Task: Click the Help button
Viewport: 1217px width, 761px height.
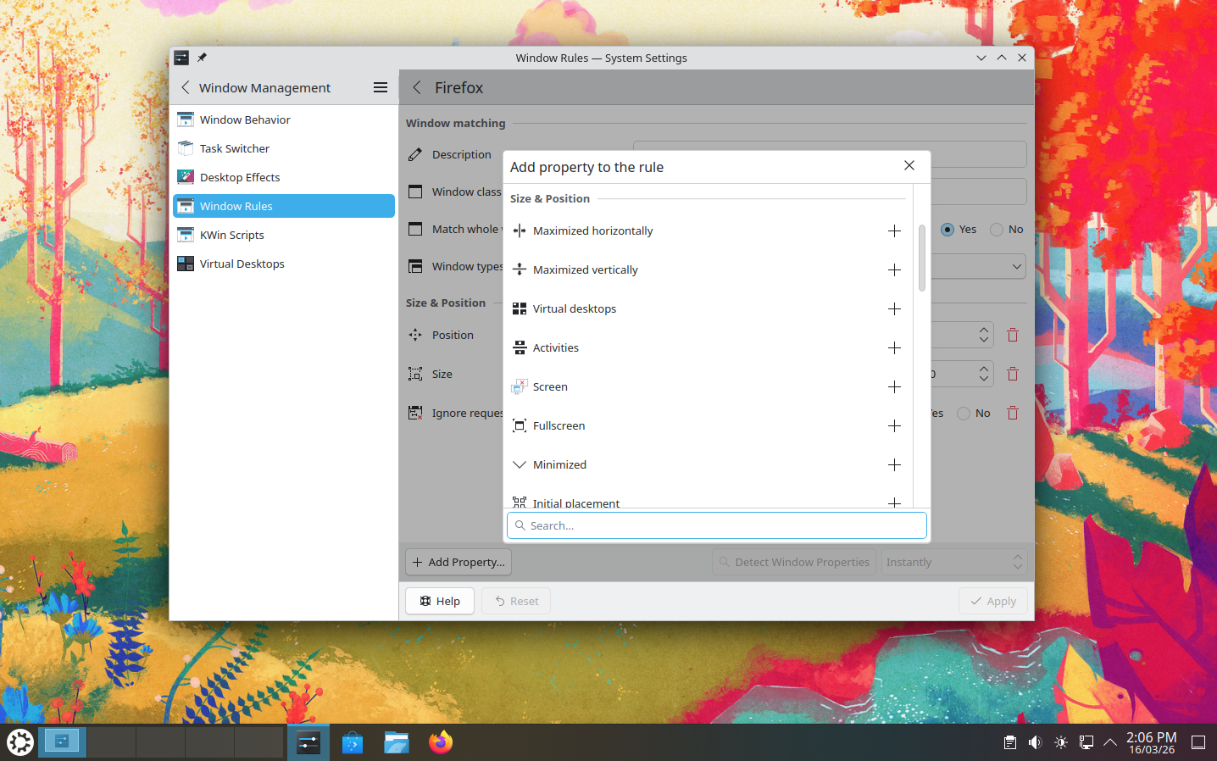Action: pos(440,601)
